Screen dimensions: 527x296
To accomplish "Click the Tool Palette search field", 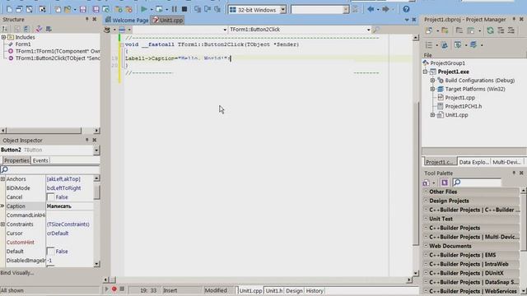I will pyautogui.click(x=477, y=183).
